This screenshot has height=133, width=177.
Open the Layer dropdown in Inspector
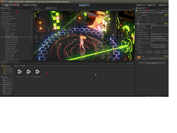(162, 13)
